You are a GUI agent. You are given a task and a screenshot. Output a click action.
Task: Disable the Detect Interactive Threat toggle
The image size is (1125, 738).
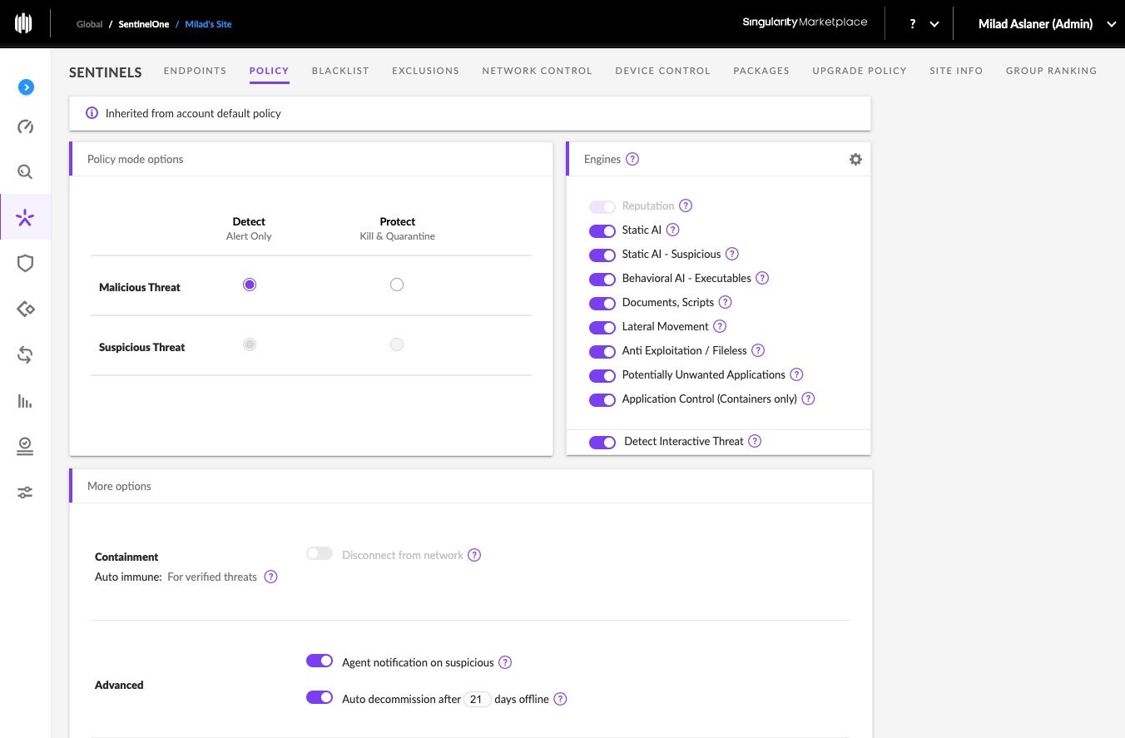click(x=602, y=442)
